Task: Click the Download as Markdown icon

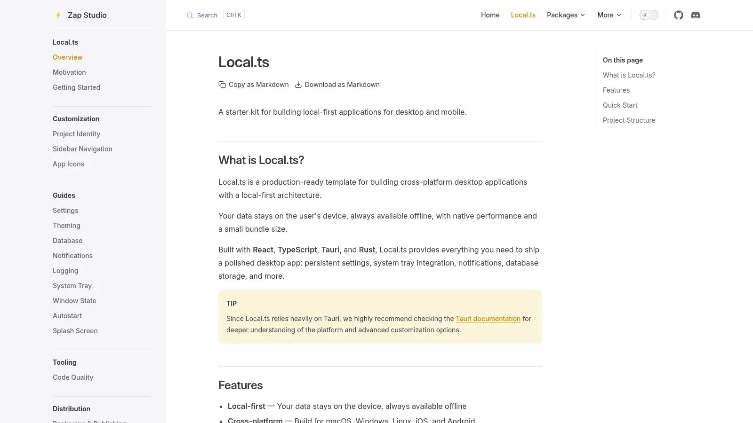Action: tap(298, 85)
